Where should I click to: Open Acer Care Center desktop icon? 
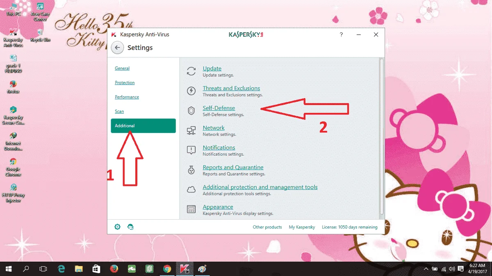(x=40, y=11)
